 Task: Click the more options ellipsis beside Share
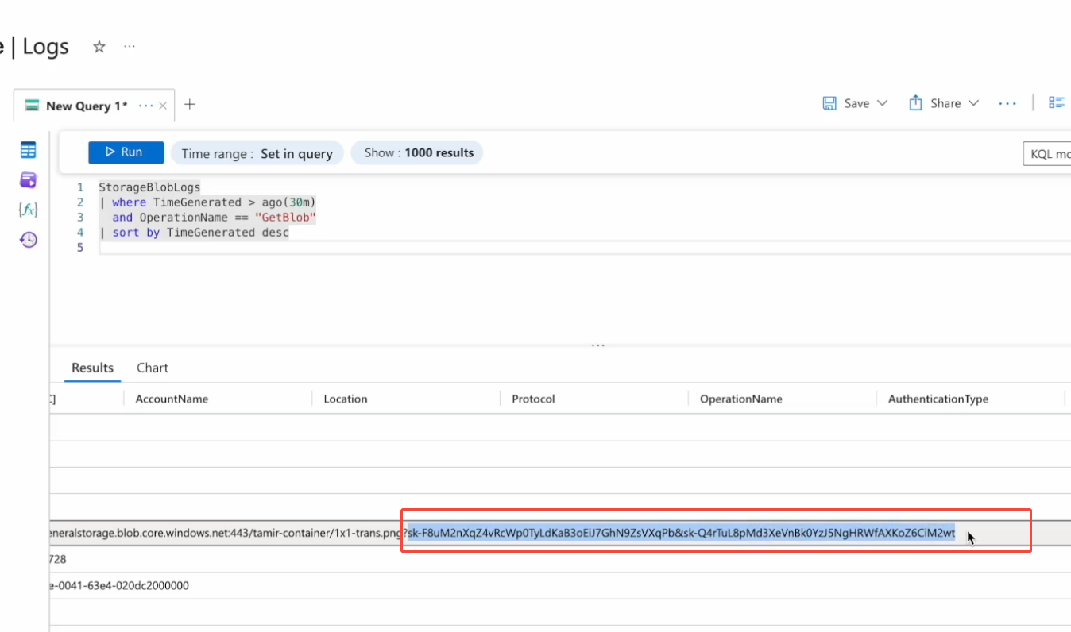(x=1007, y=103)
